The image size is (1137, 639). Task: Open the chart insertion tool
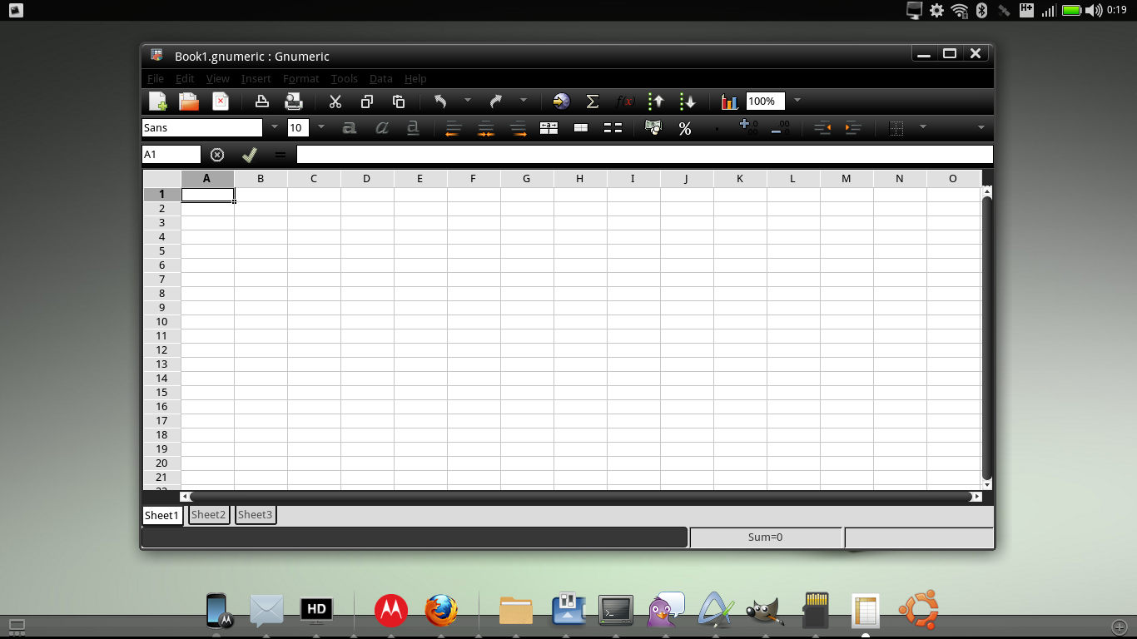click(x=729, y=102)
